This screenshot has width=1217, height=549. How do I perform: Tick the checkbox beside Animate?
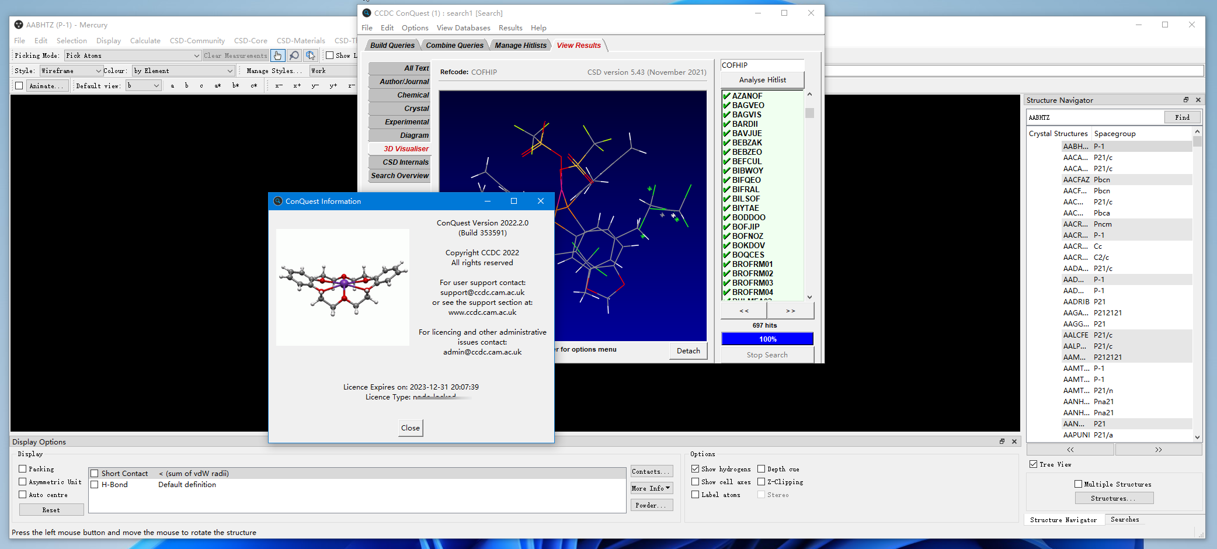click(x=19, y=86)
